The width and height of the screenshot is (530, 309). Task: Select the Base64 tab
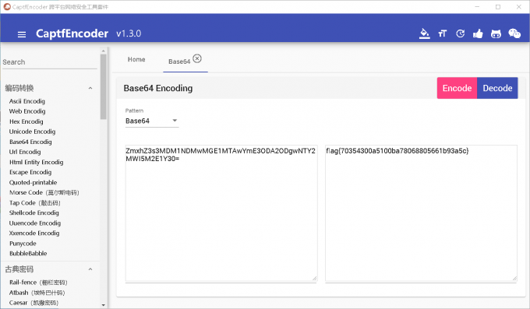(x=179, y=61)
